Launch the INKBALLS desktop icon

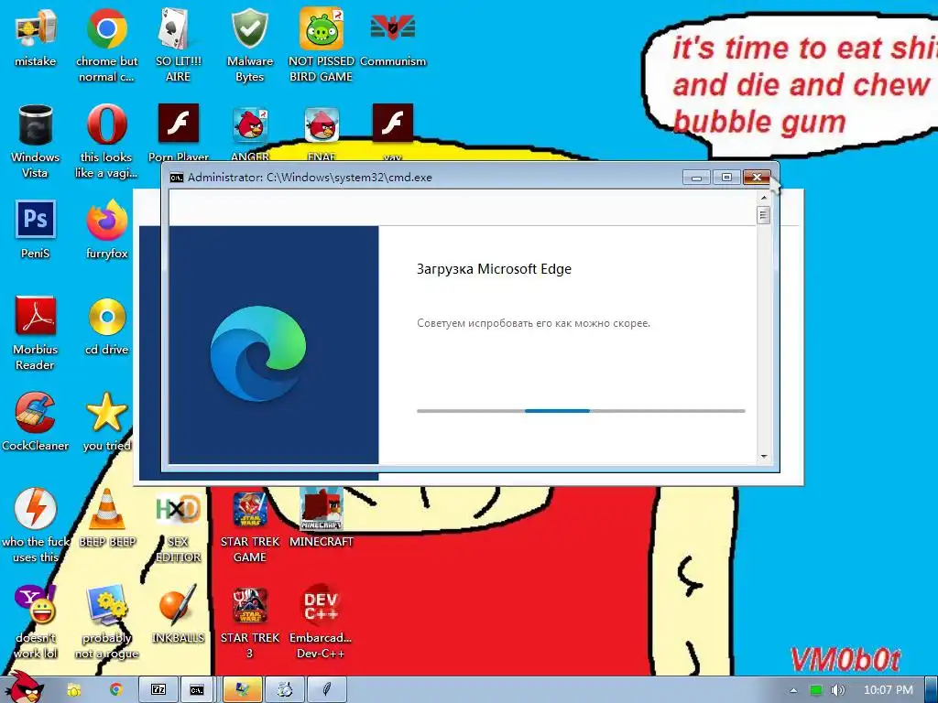[179, 614]
